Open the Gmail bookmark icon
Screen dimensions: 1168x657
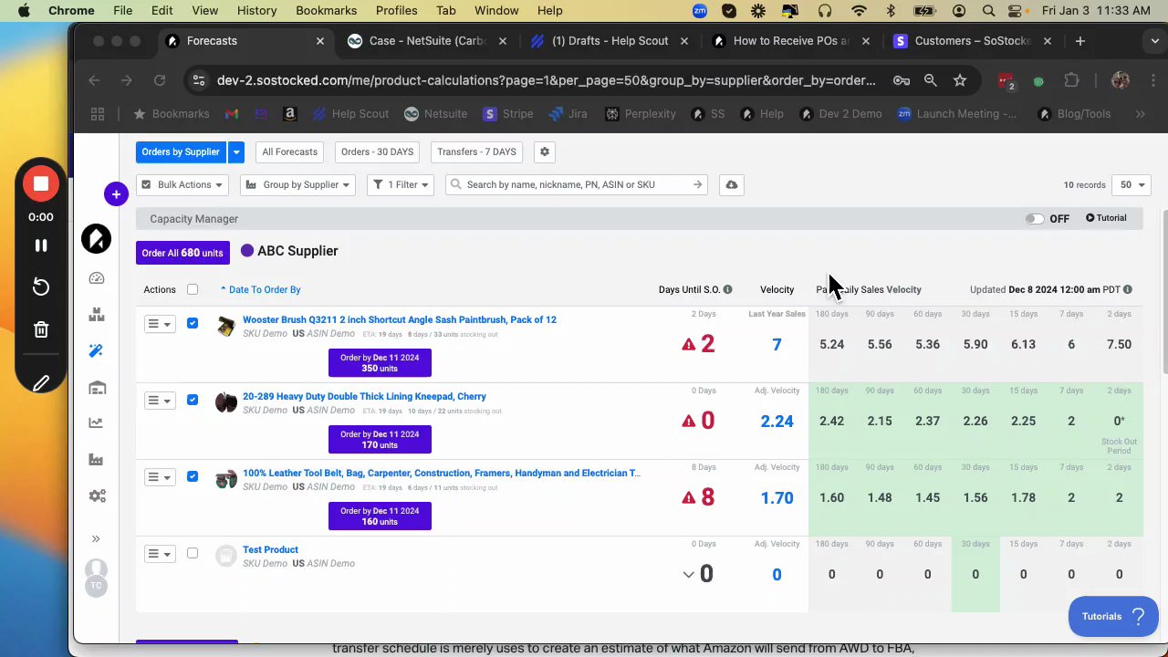(x=232, y=114)
